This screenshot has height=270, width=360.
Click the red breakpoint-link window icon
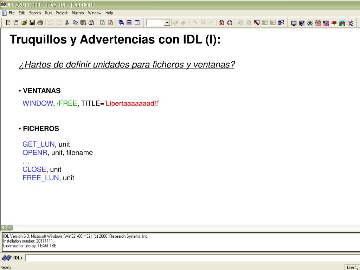(x=257, y=22)
